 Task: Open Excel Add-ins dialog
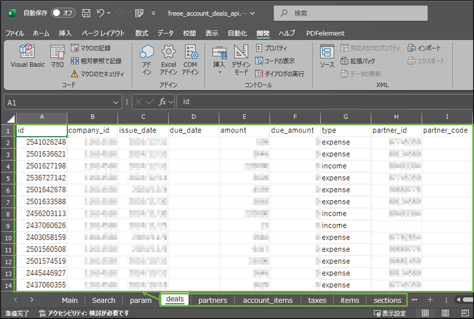[x=168, y=59]
